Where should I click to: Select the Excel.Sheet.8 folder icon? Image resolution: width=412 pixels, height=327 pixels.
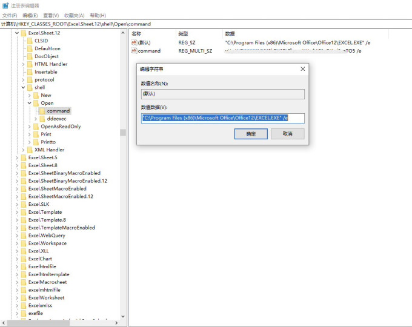[x=24, y=165]
